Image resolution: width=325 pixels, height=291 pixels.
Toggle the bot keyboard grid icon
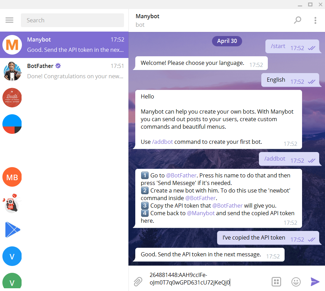[x=276, y=282]
